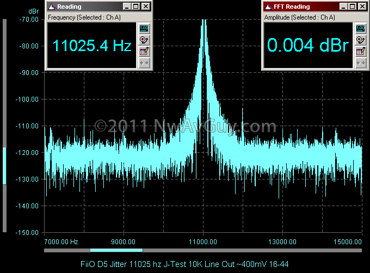Open the table edit icon in Reading window
Screen dimensions: 370x273
coord(144,51)
